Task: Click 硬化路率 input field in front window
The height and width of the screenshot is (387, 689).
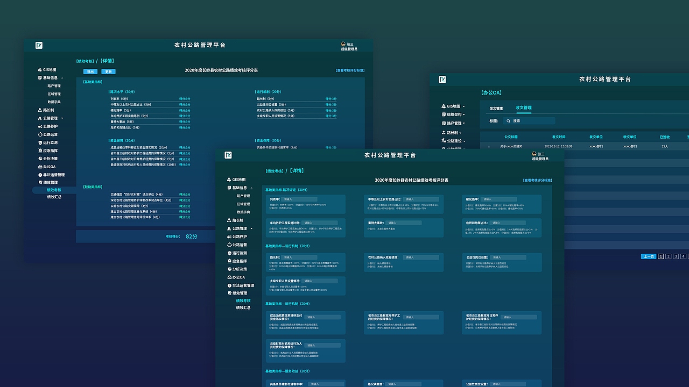Action: (x=498, y=199)
